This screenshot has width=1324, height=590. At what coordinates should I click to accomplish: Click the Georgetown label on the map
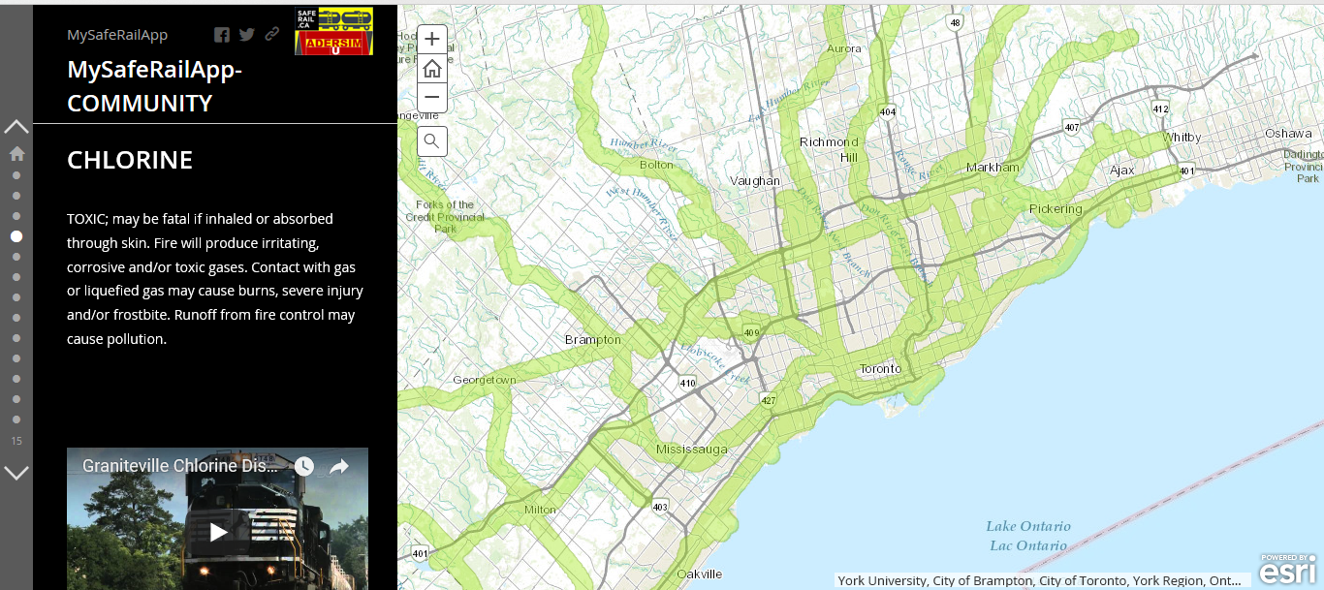[485, 381]
